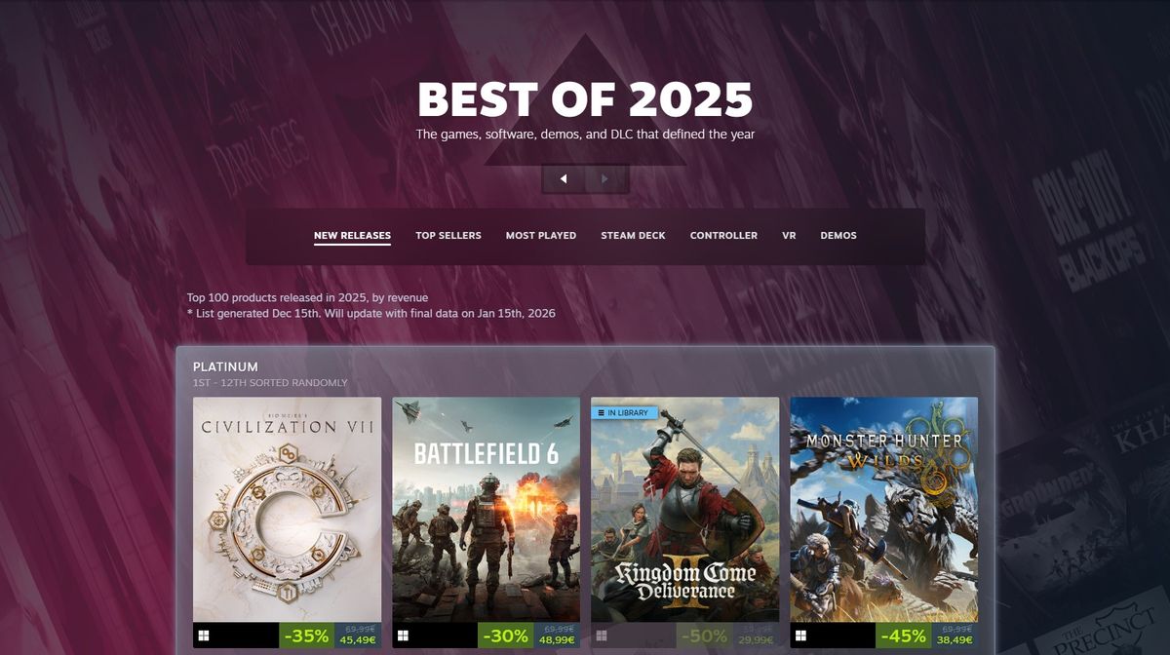Open the Controller tab
The image size is (1170, 655).
coord(723,236)
